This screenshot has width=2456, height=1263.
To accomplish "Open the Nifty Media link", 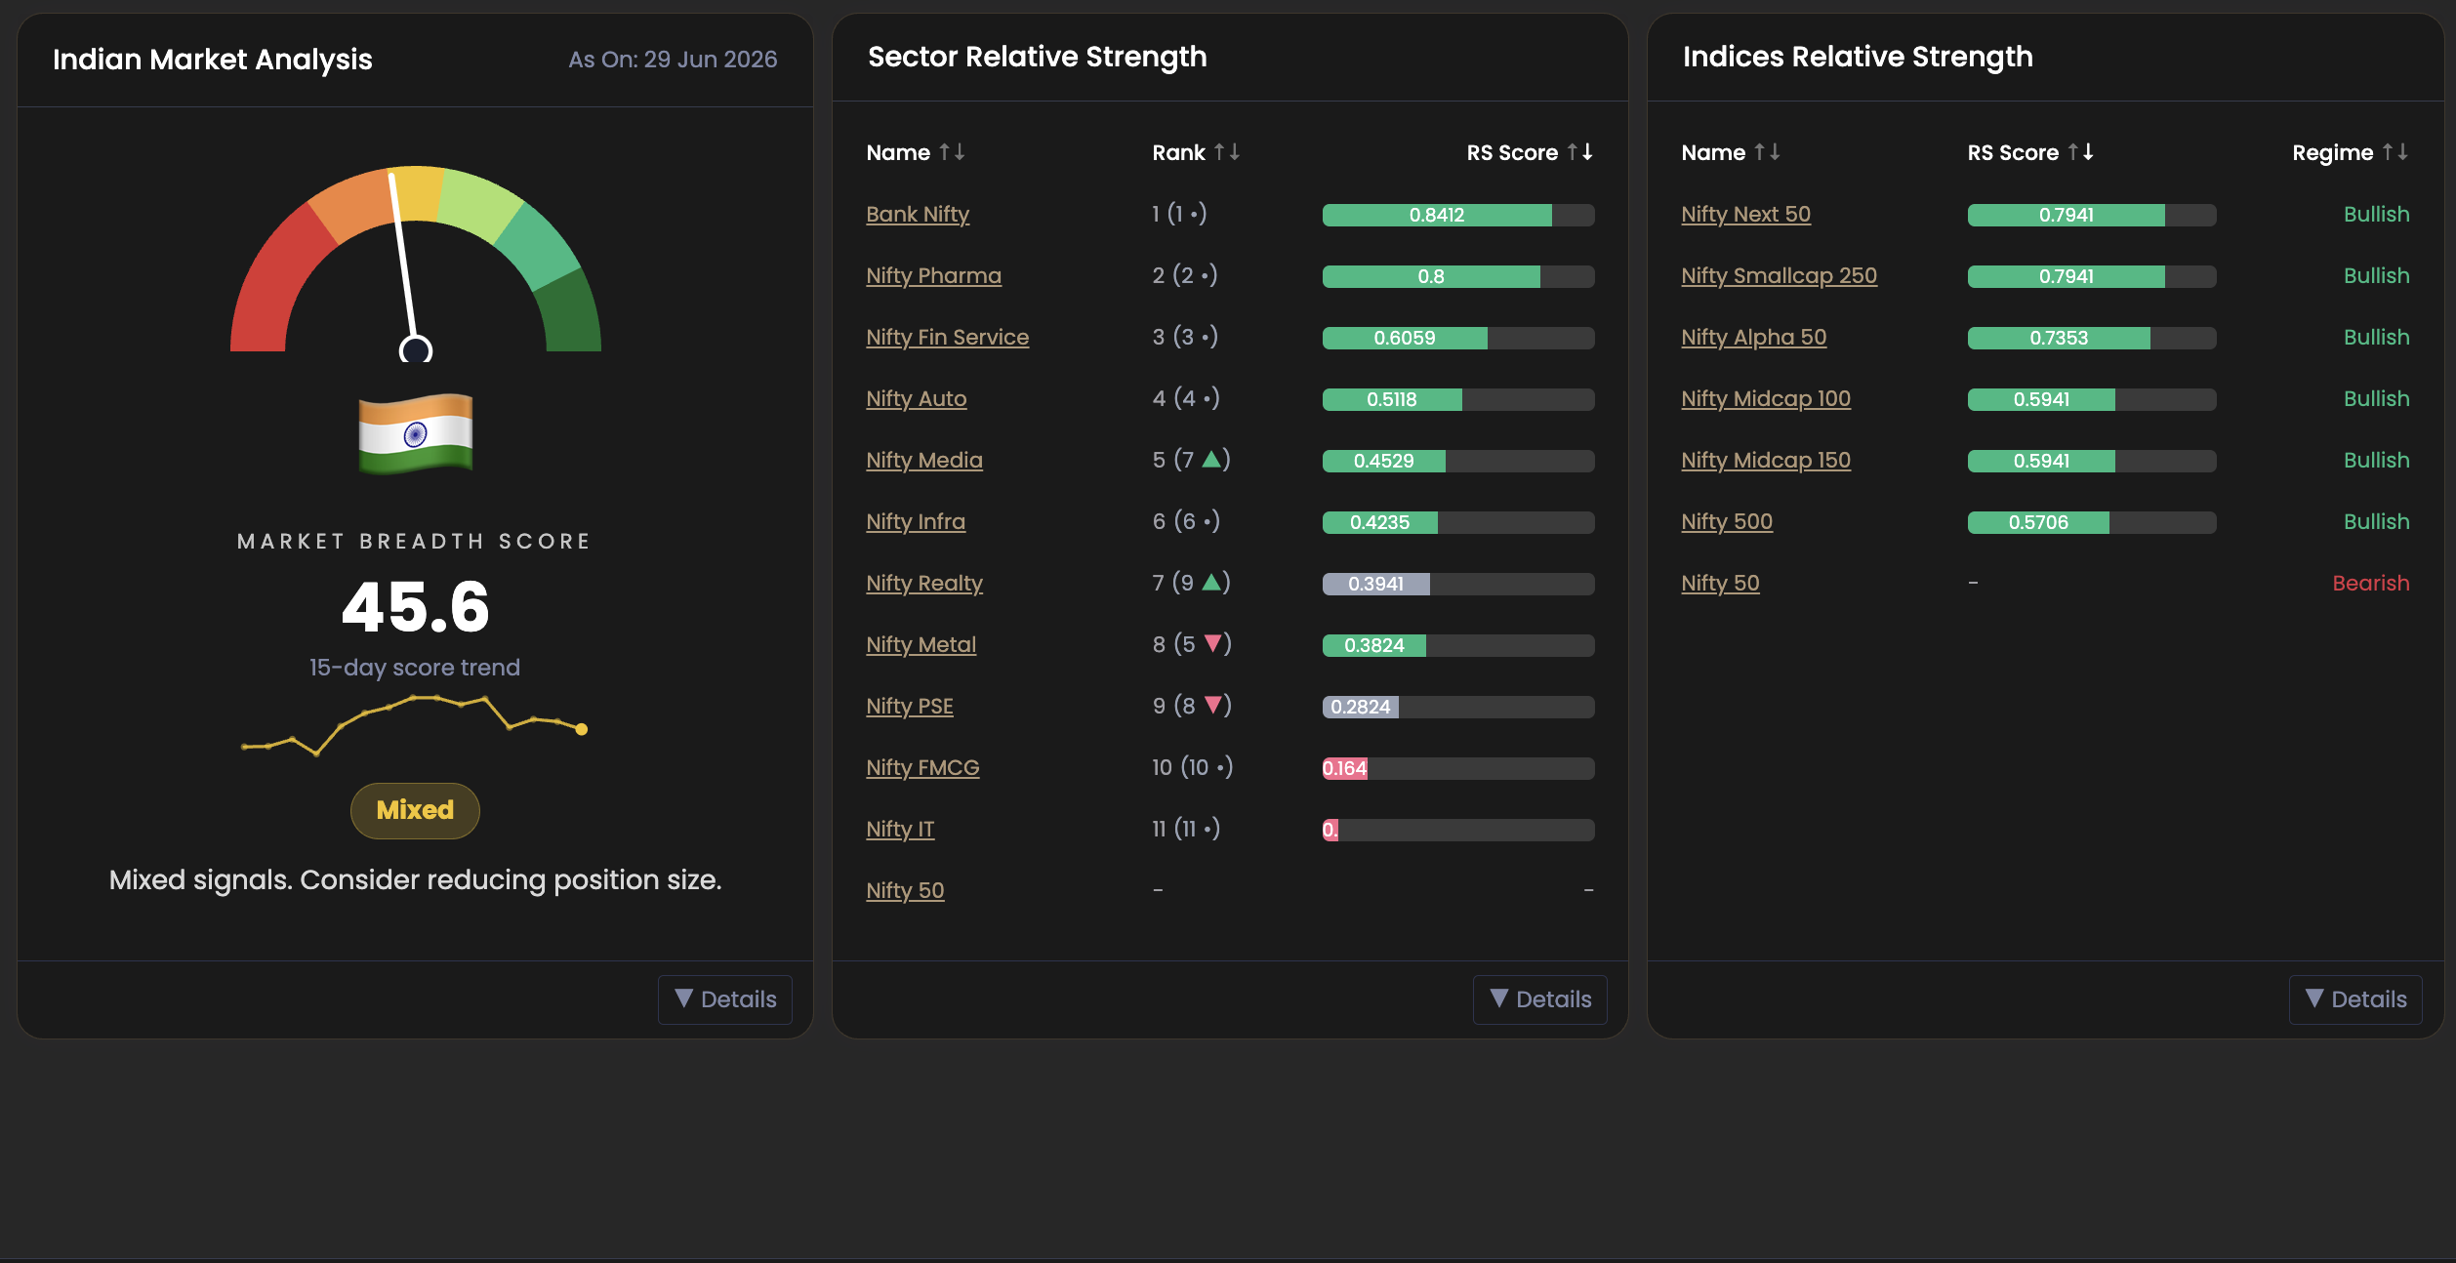I will pyautogui.click(x=923, y=460).
